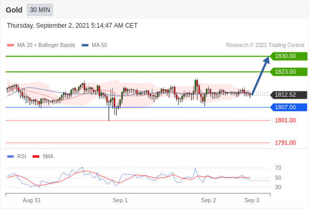Select the 30 MIN timeframe button
Screen dimensions: 309x209
coord(40,10)
